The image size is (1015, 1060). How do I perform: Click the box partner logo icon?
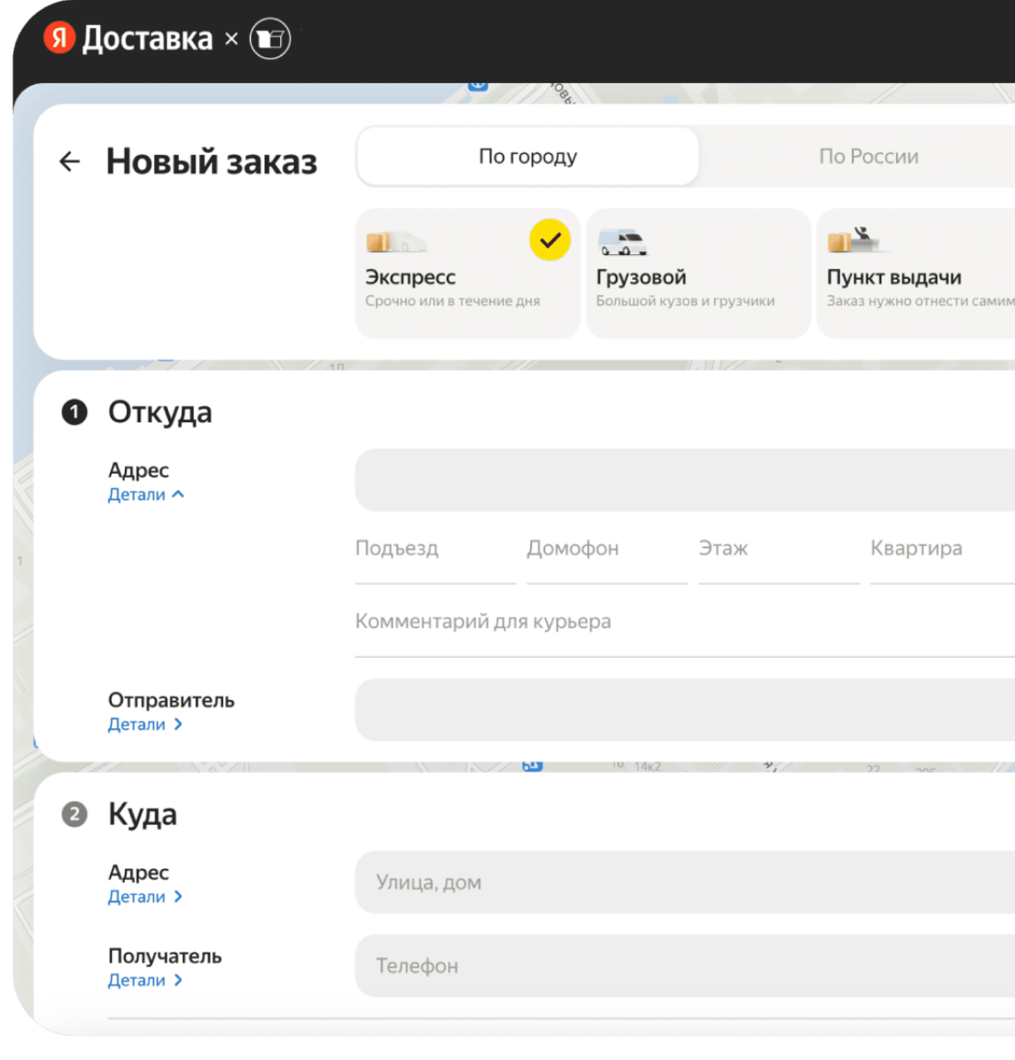270,38
